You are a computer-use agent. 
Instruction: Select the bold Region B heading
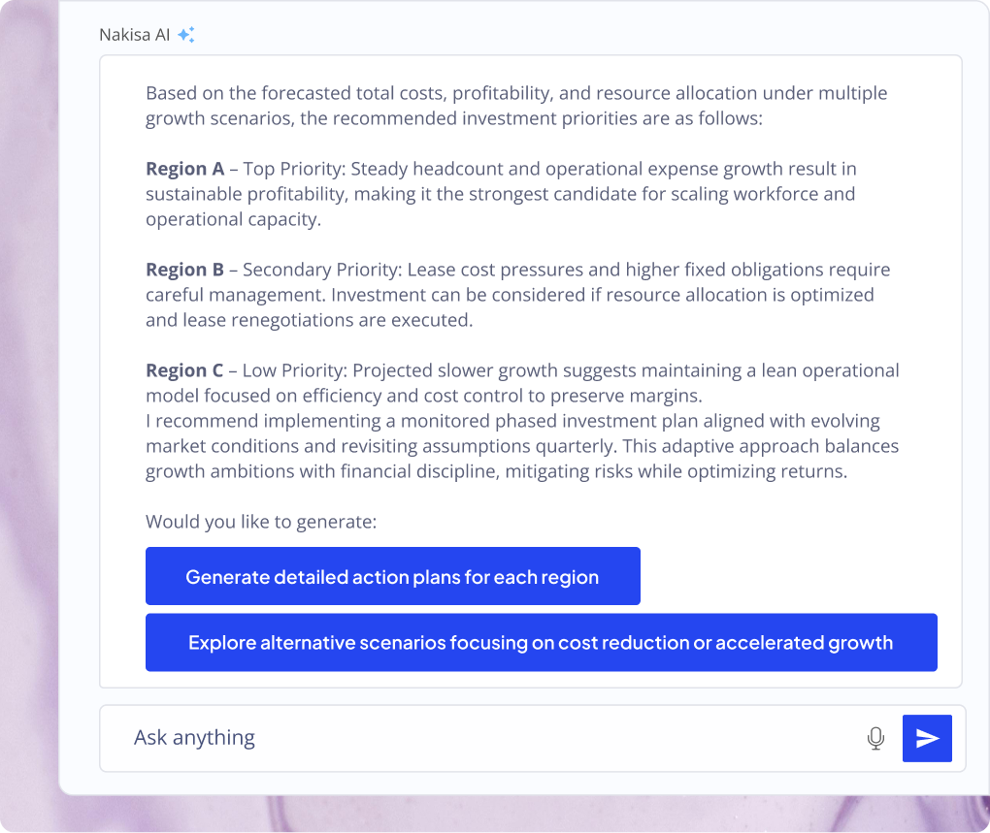coord(184,270)
